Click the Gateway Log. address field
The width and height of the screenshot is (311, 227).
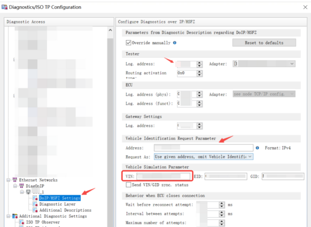(x=187, y=126)
